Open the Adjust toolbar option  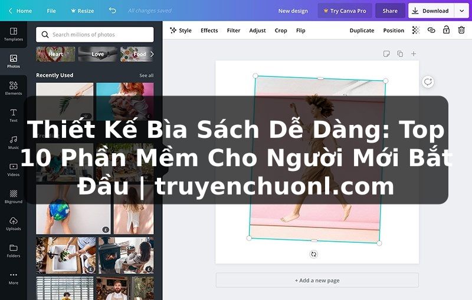257,31
